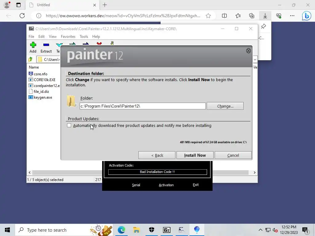Open the notification center icon
The width and height of the screenshot is (315, 236).
click(x=305, y=230)
